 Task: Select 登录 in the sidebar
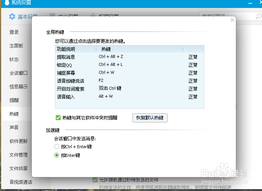(x=14, y=32)
